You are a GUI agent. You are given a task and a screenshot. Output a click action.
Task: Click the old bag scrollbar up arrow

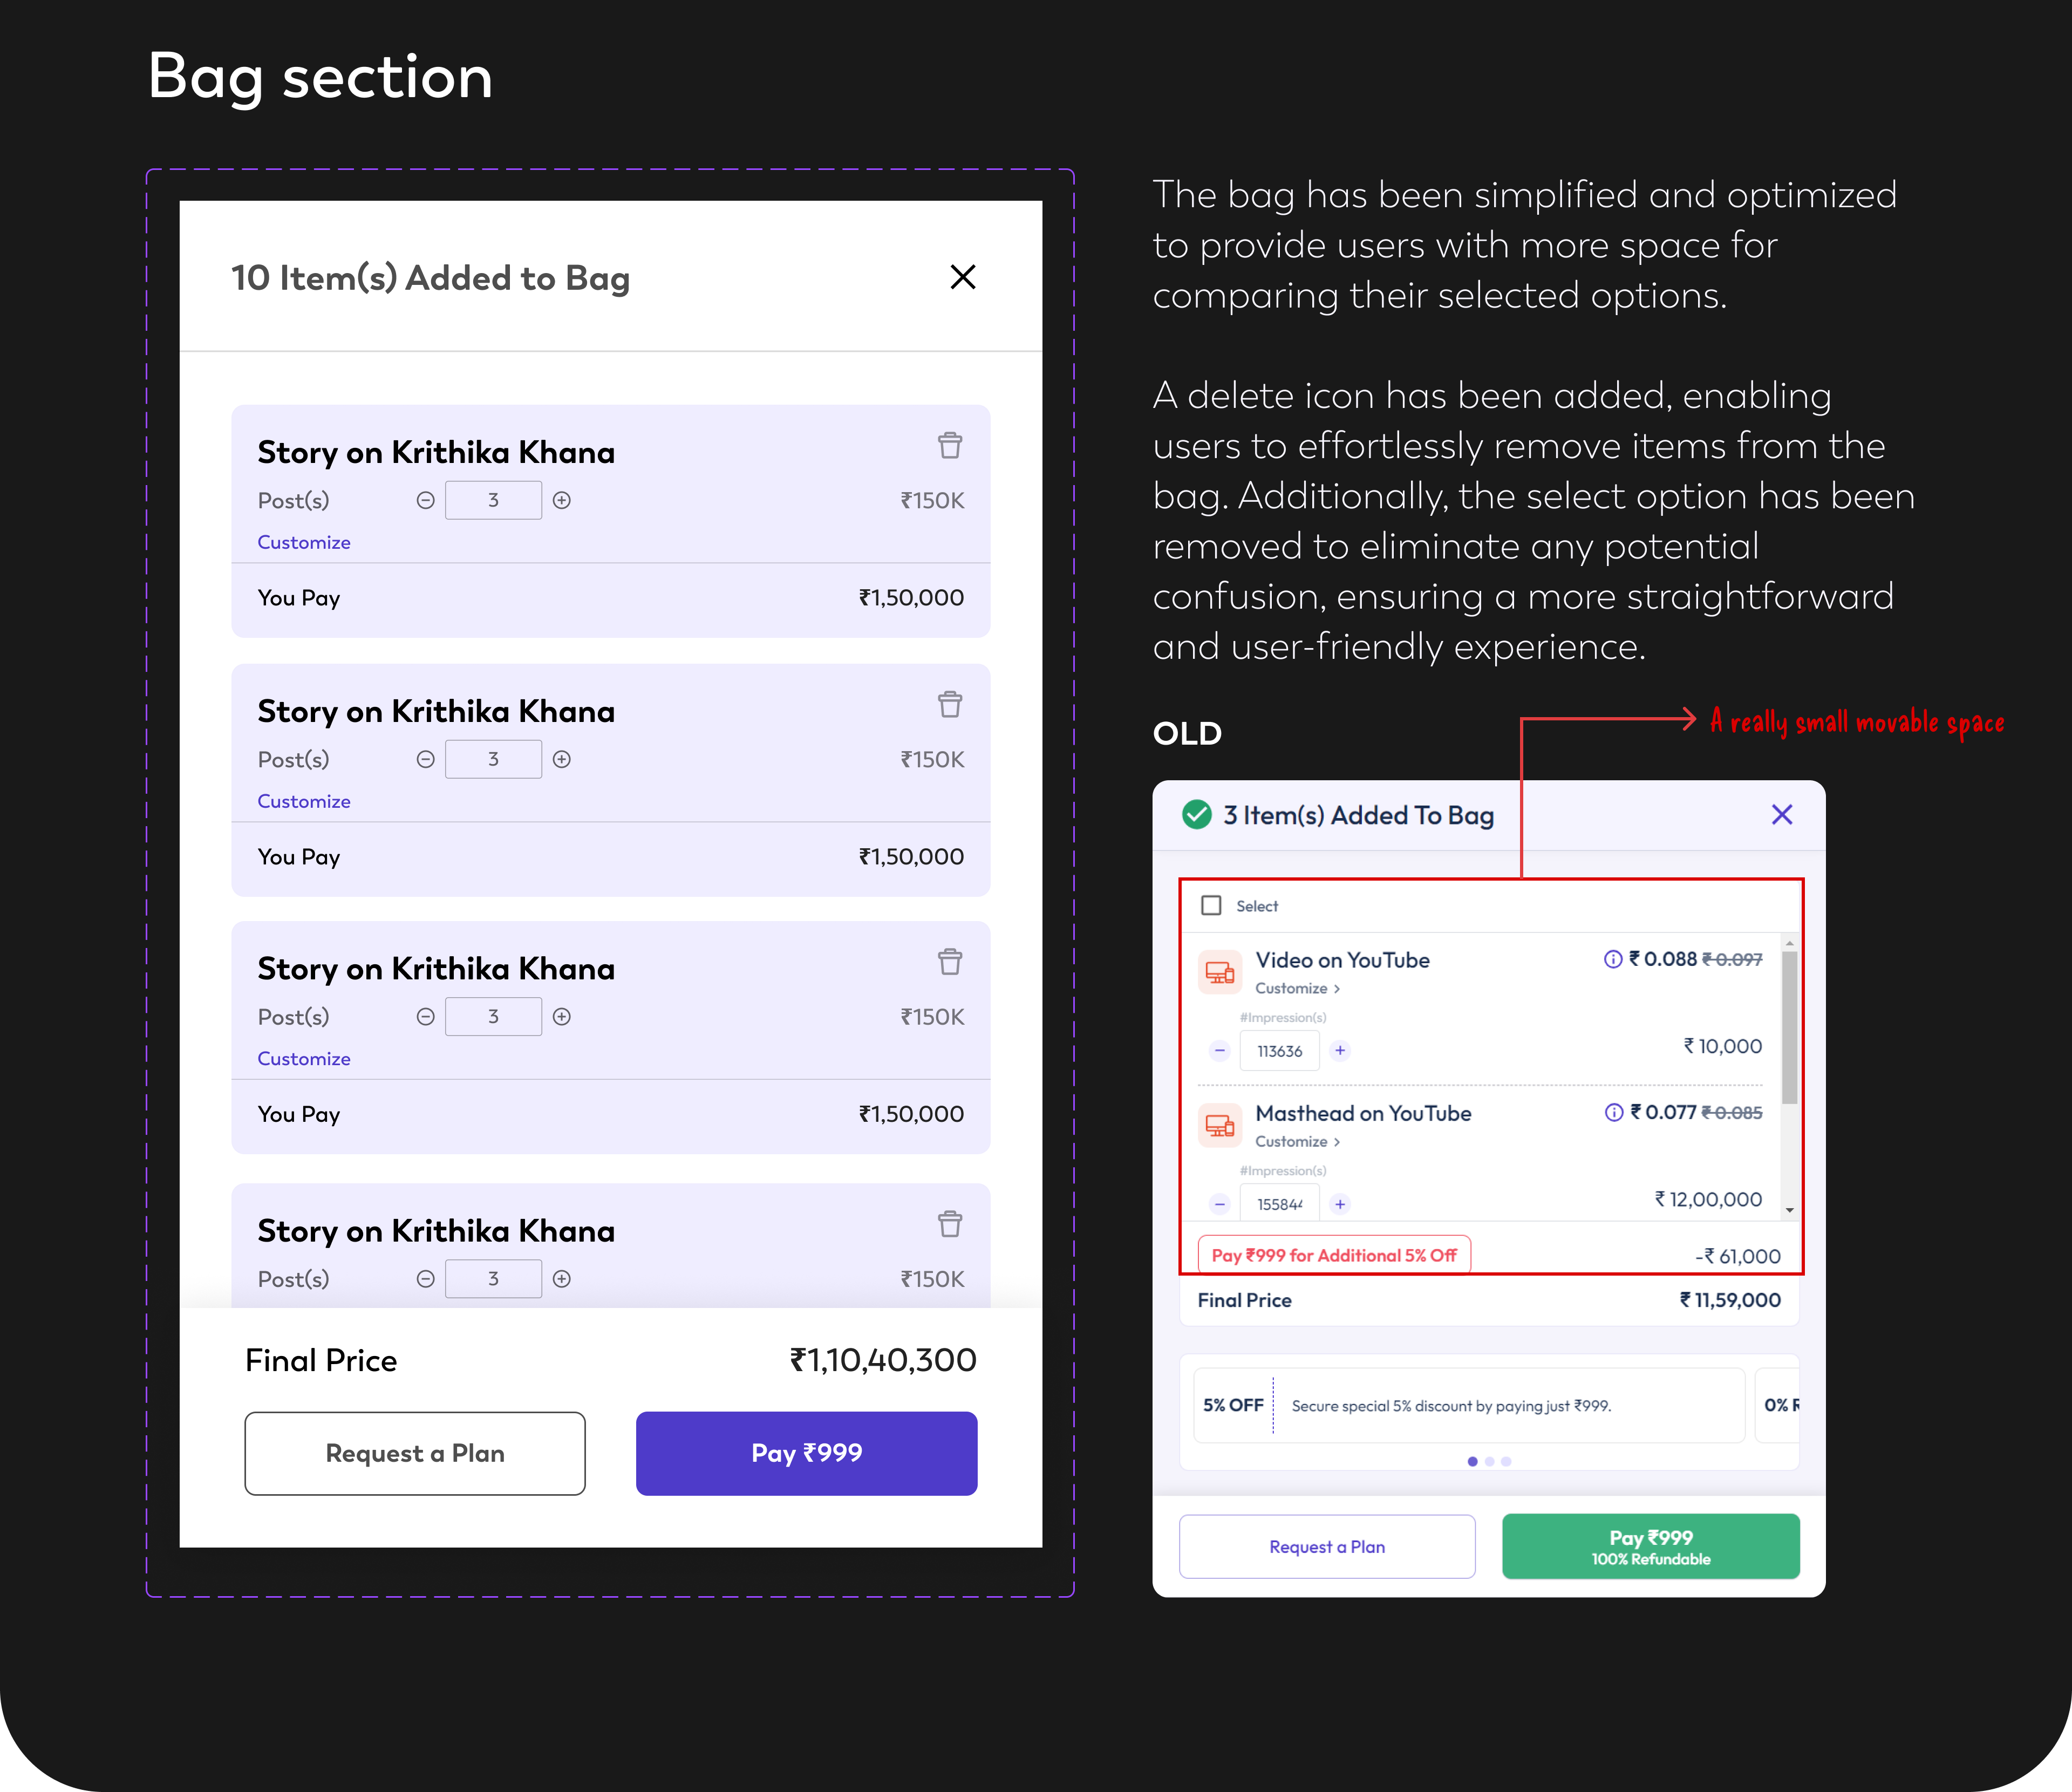coord(1789,943)
